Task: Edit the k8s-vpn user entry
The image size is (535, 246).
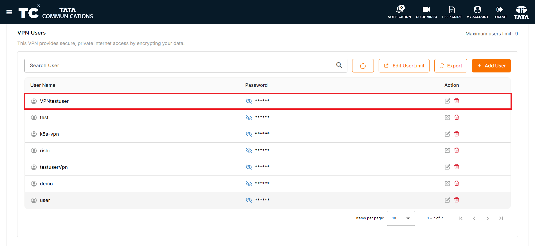Action: coord(447,134)
